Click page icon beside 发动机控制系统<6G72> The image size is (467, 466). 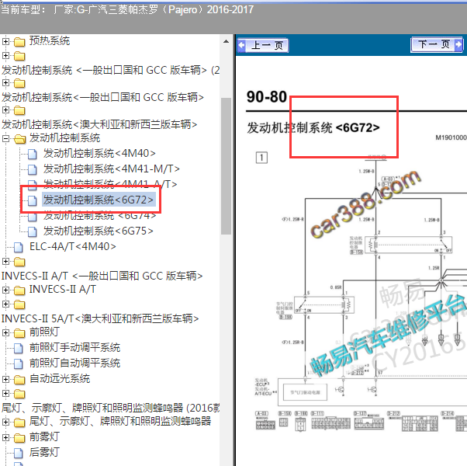click(x=32, y=200)
